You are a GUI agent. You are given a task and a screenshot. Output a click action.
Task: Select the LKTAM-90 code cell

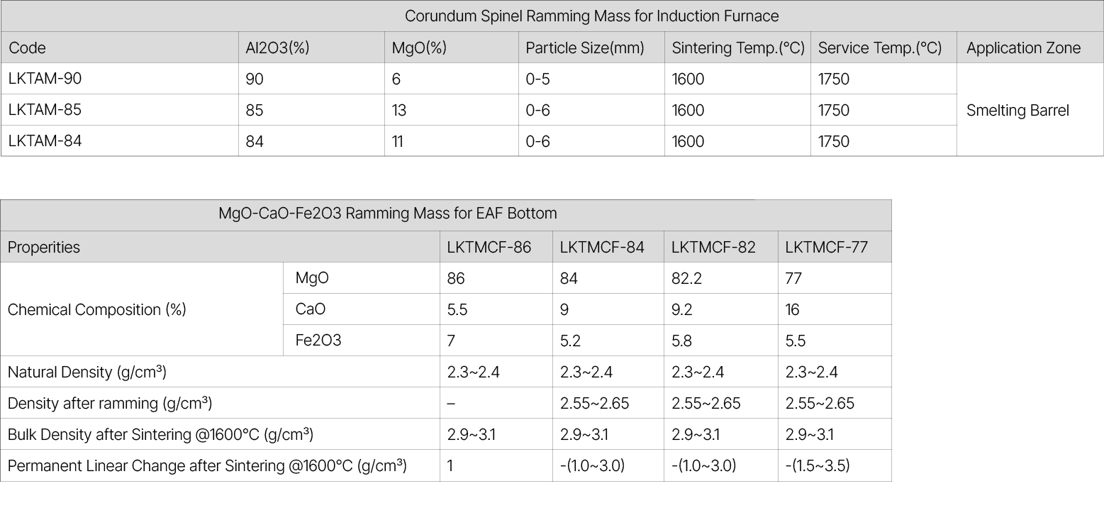pyautogui.click(x=45, y=79)
